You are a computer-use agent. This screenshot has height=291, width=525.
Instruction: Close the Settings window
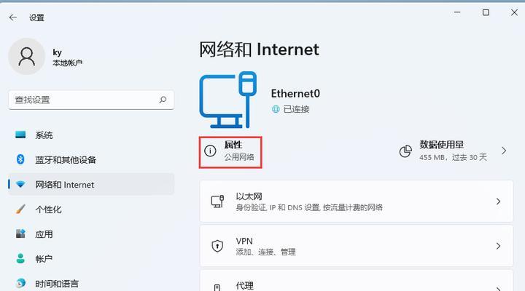(514, 12)
